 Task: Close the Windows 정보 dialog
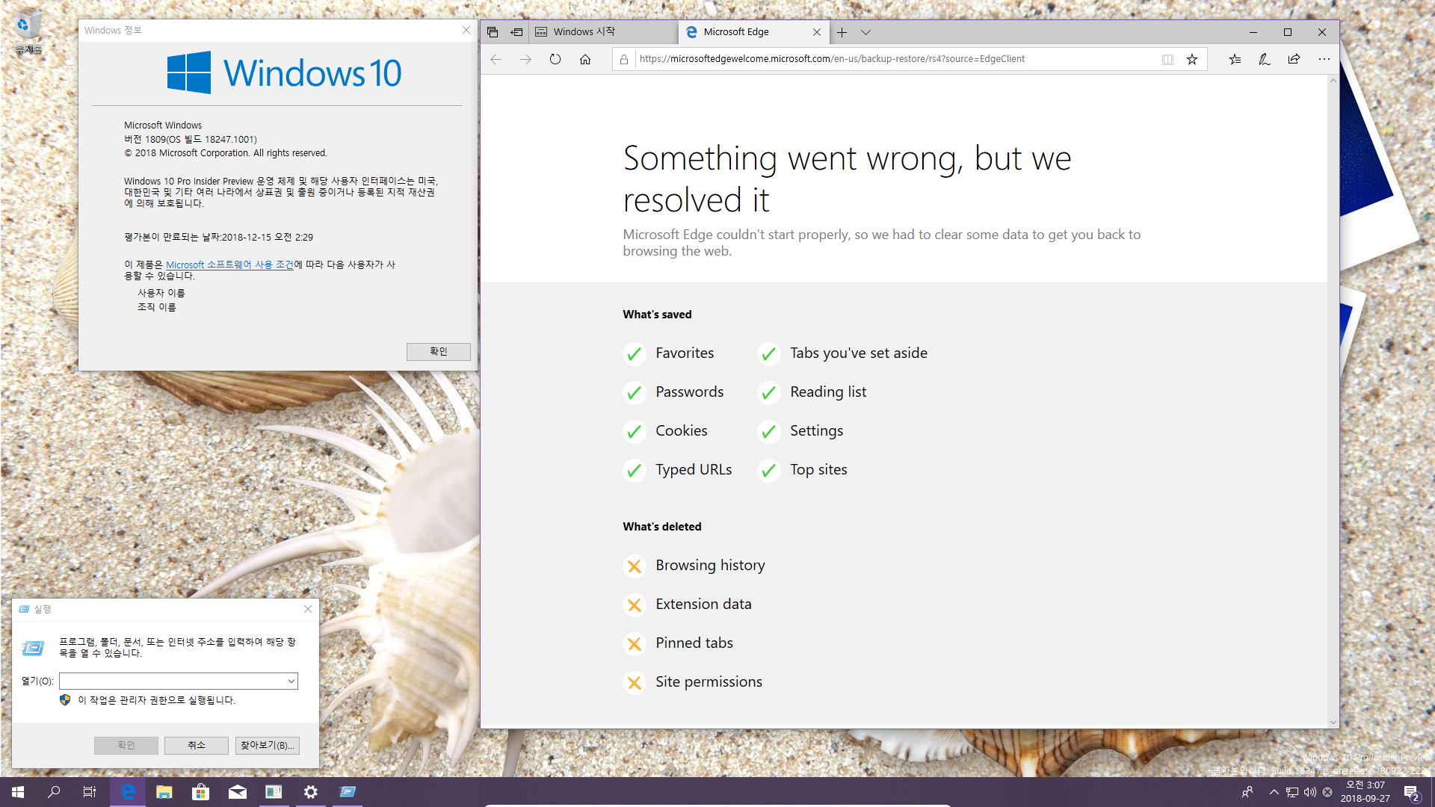coord(466,30)
